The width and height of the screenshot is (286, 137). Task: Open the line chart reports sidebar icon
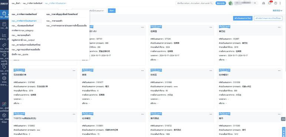tap(4, 35)
